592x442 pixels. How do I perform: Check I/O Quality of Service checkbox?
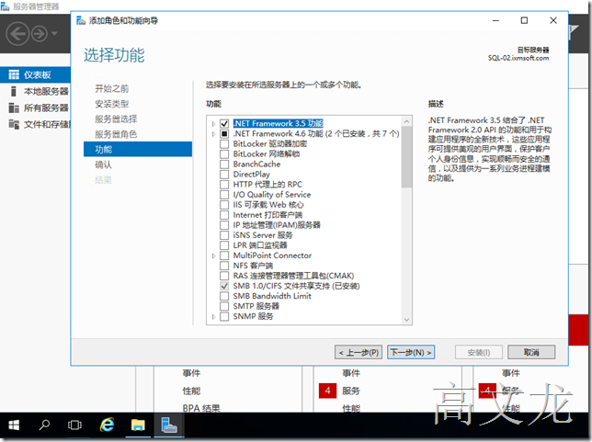(224, 195)
